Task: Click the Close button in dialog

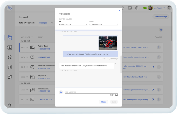Action: click(103, 102)
